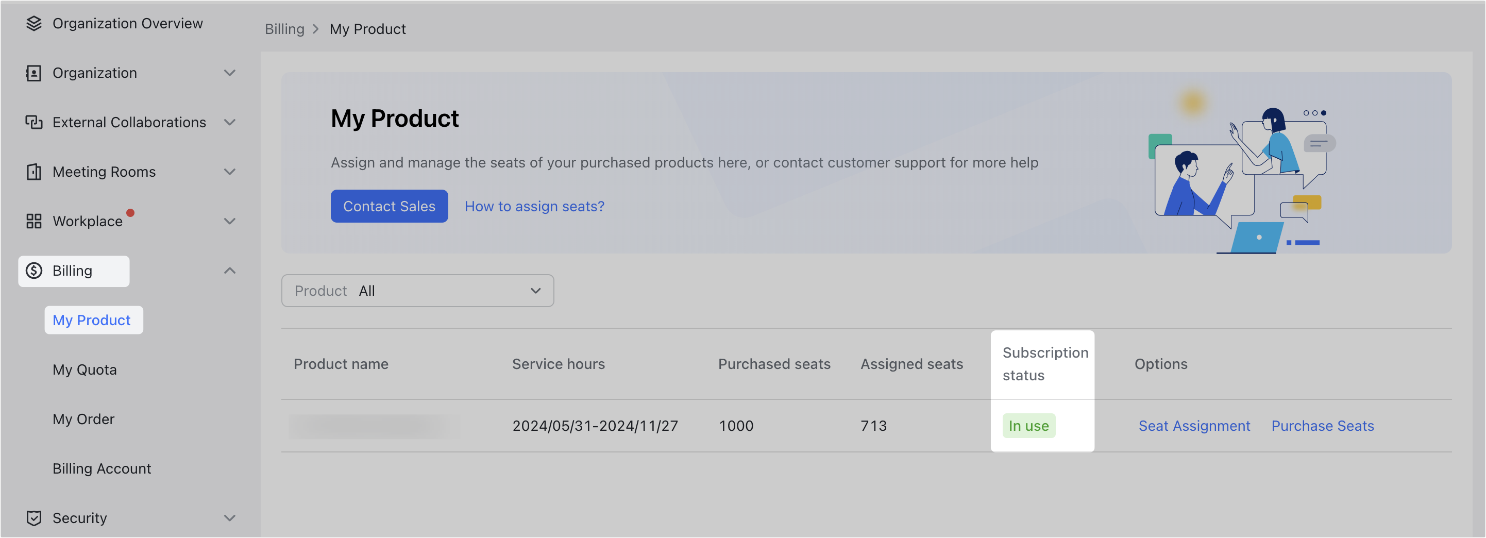
Task: Click the Assigned seats column header
Action: coord(912,364)
